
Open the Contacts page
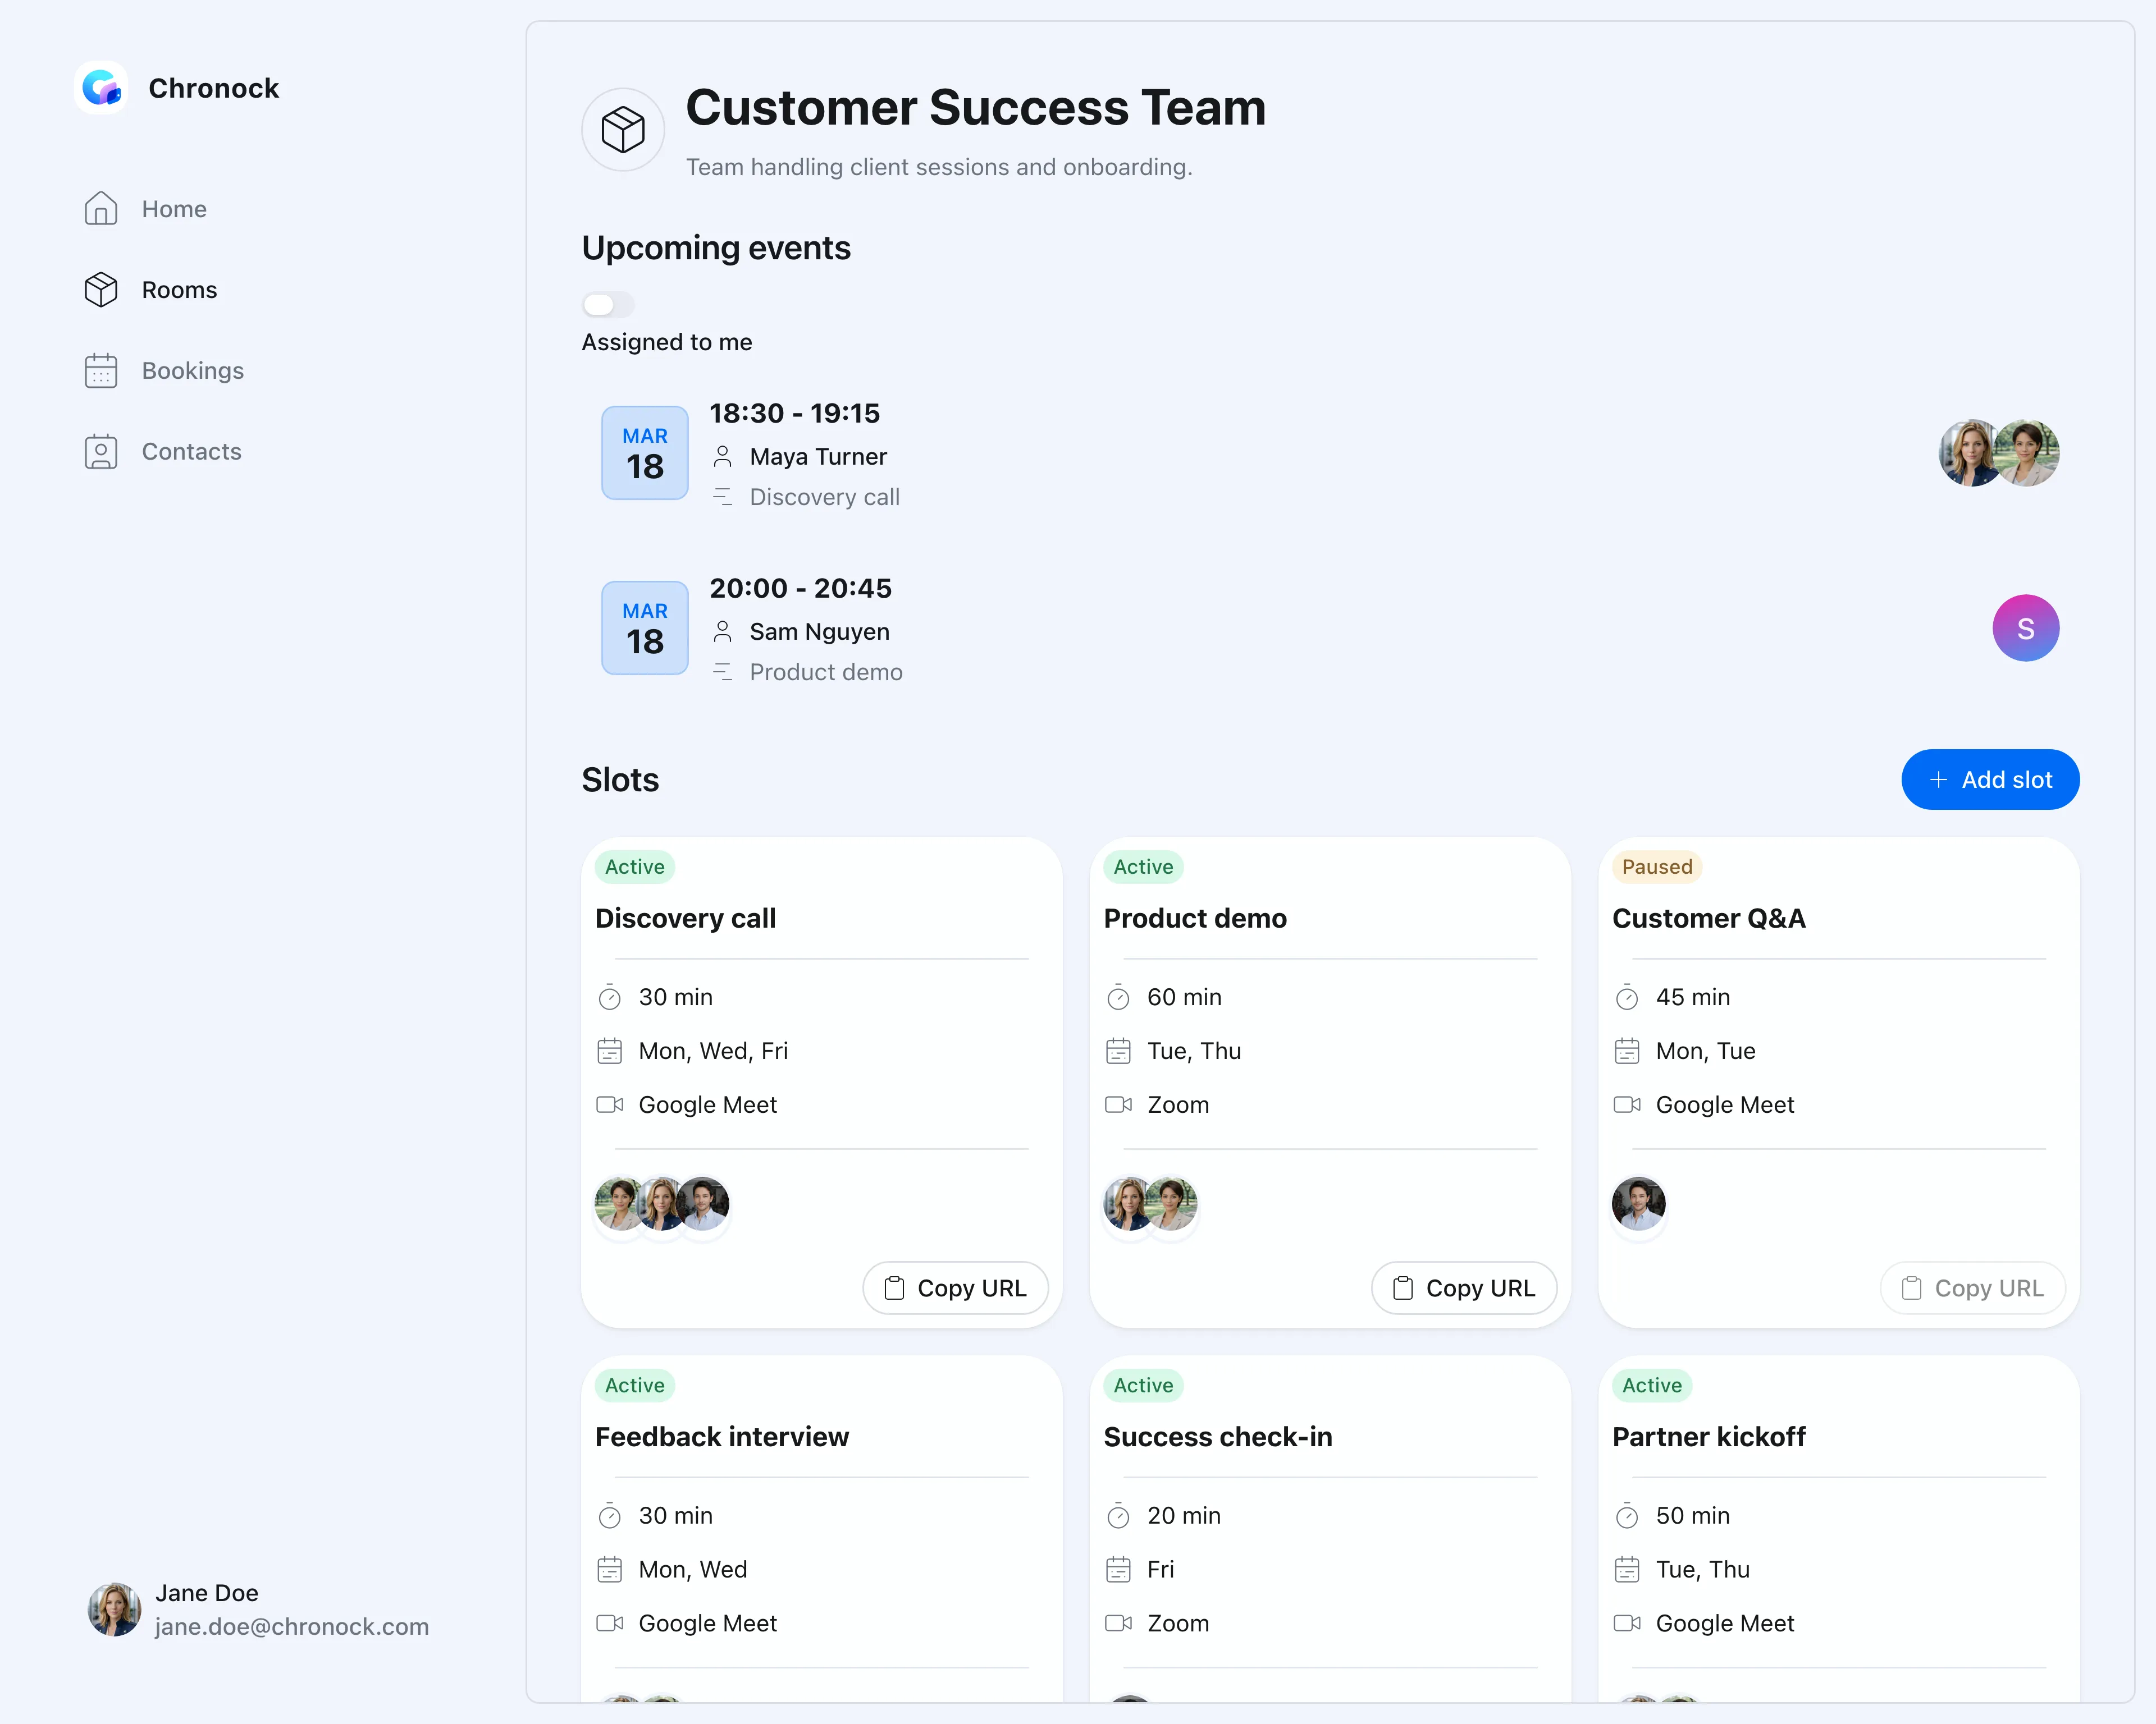pyautogui.click(x=163, y=452)
